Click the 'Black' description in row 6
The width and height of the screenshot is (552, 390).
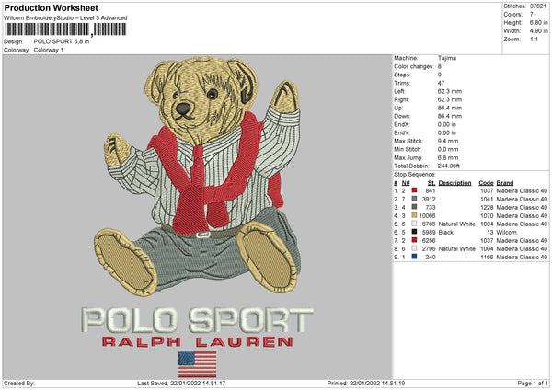click(x=445, y=233)
